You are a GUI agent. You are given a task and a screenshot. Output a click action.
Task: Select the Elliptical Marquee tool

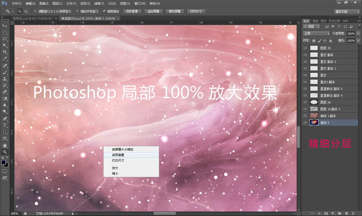pyautogui.click(x=5, y=32)
